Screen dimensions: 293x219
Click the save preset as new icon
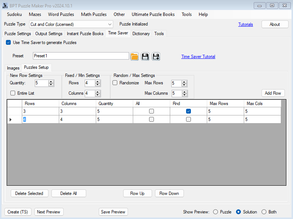click(x=156, y=56)
